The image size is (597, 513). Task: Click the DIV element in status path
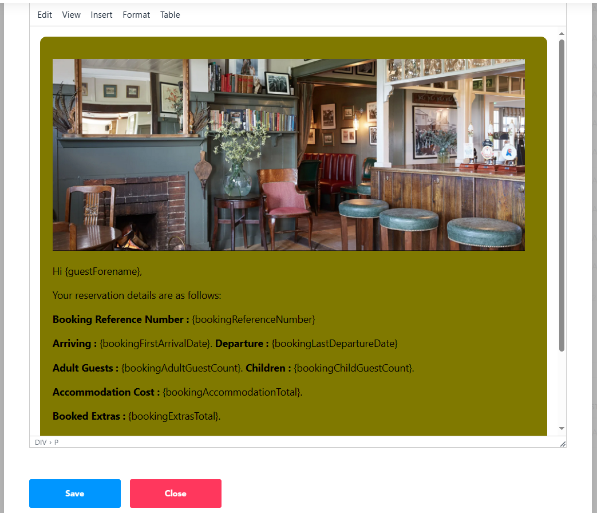pyautogui.click(x=41, y=442)
